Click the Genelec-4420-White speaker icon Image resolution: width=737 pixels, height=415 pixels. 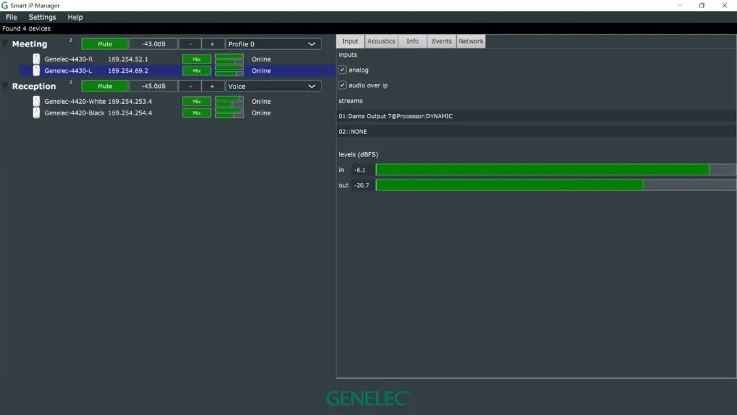pos(36,101)
